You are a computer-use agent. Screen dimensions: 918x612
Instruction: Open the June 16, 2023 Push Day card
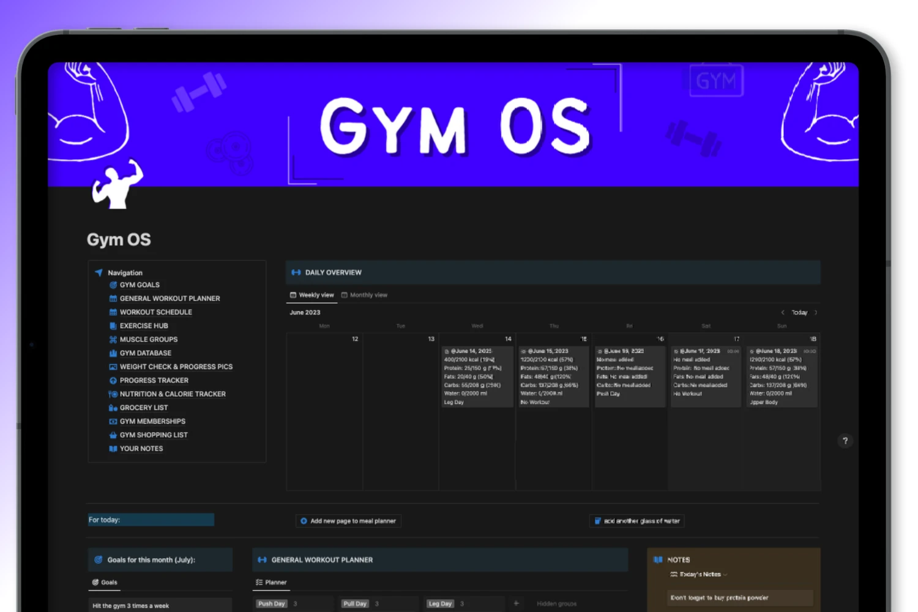630,376
